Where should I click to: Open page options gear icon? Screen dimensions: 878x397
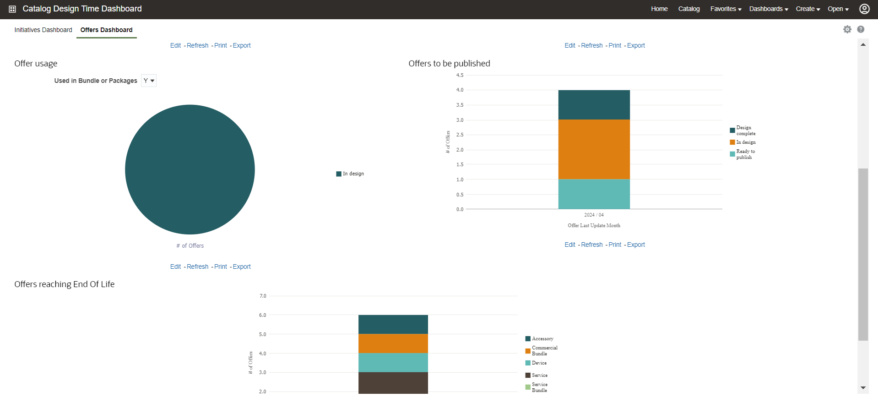point(847,29)
